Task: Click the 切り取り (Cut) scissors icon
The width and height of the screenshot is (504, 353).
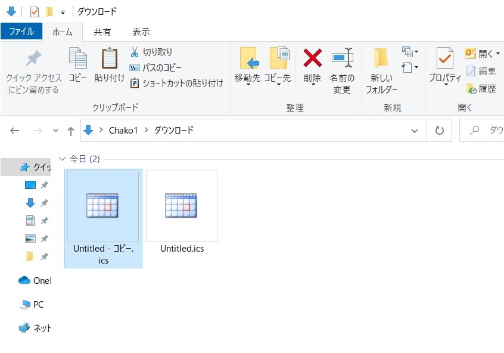Action: pyautogui.click(x=135, y=52)
